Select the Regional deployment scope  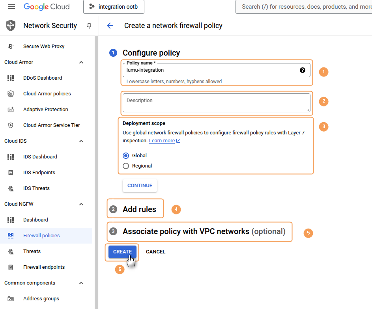tap(126, 166)
